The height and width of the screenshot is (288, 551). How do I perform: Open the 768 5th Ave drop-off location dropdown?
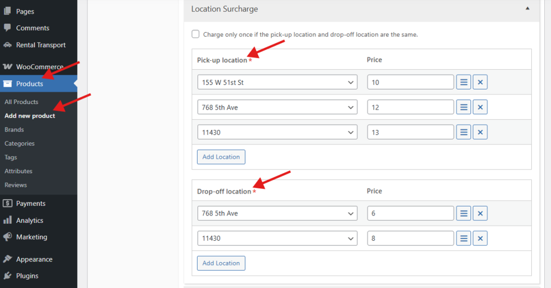click(x=277, y=213)
